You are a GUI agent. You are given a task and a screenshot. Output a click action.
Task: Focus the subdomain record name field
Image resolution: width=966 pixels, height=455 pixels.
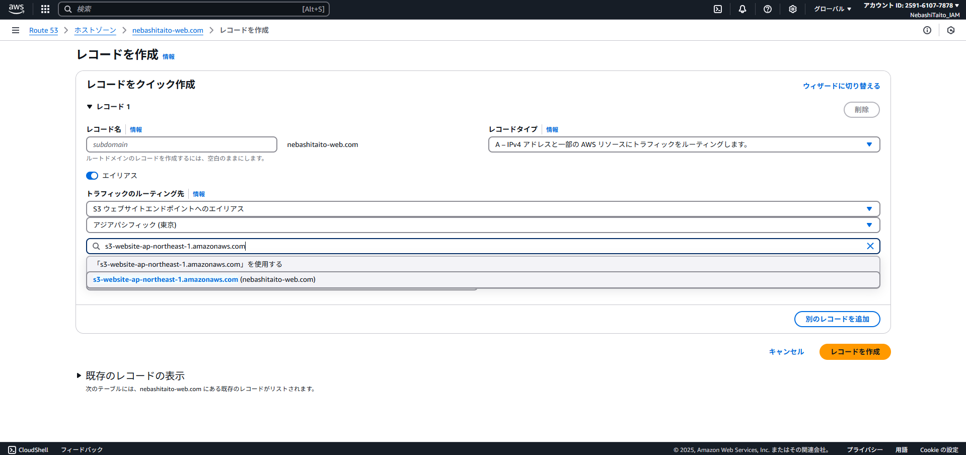(182, 144)
